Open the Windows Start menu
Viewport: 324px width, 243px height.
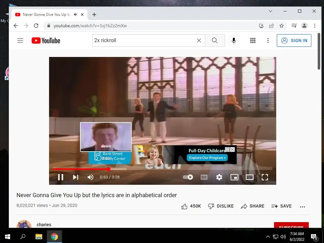tap(8, 236)
